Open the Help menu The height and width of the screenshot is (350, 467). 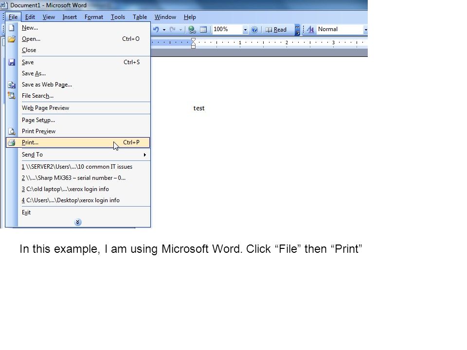[190, 17]
